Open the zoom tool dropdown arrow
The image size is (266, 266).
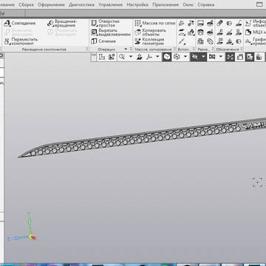click(x=131, y=57)
